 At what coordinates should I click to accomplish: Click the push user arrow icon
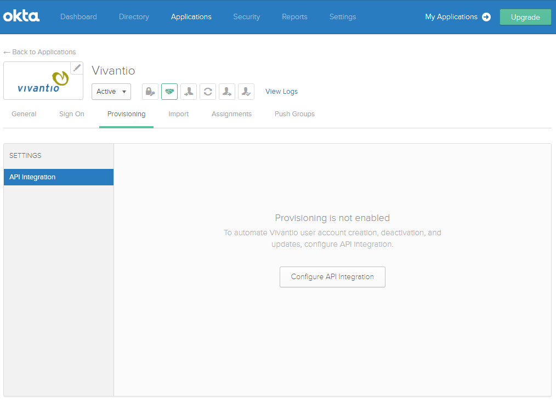tap(227, 92)
